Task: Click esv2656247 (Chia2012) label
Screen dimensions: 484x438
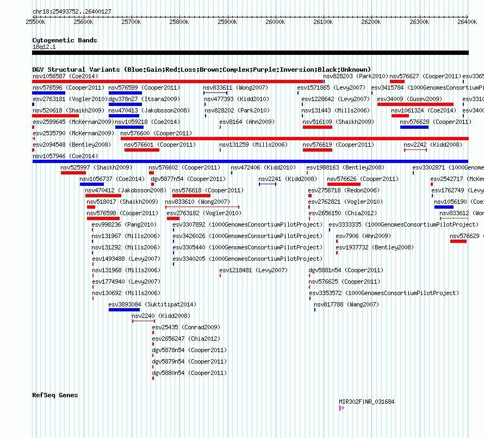Action: pos(186,339)
